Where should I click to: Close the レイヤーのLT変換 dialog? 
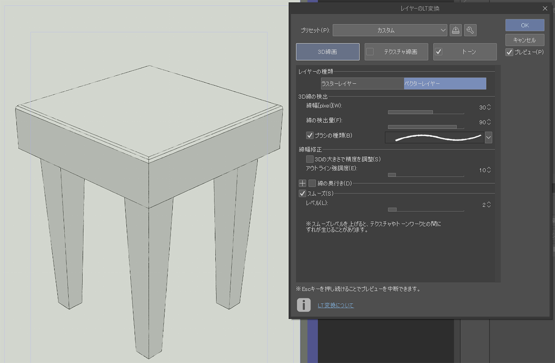545,8
